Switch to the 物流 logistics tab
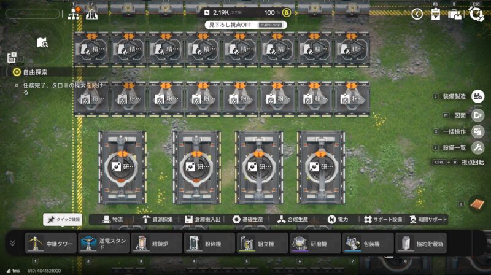Image resolution: width=491 pixels, height=275 pixels. point(112,219)
